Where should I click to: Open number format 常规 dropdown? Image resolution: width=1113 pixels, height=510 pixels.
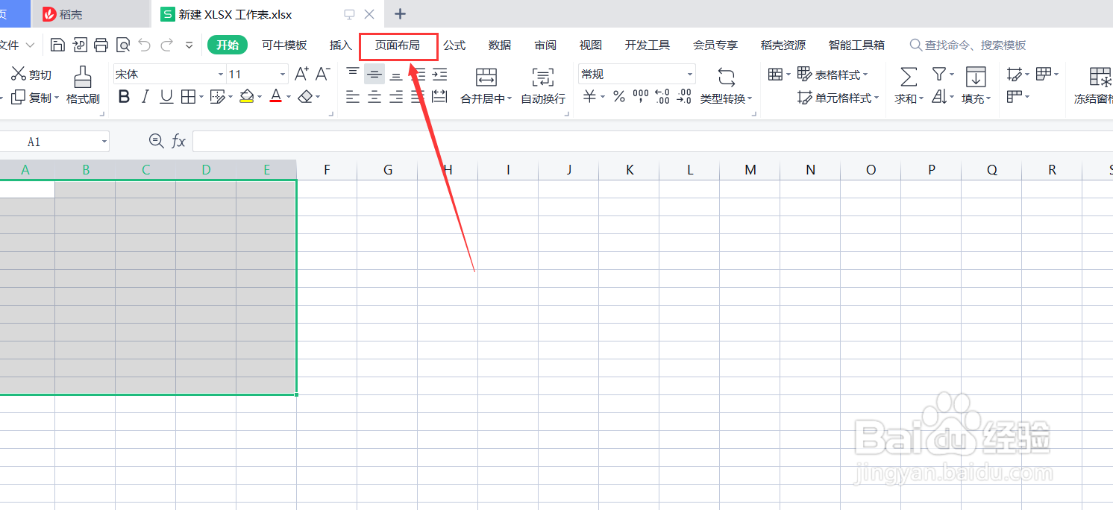690,75
